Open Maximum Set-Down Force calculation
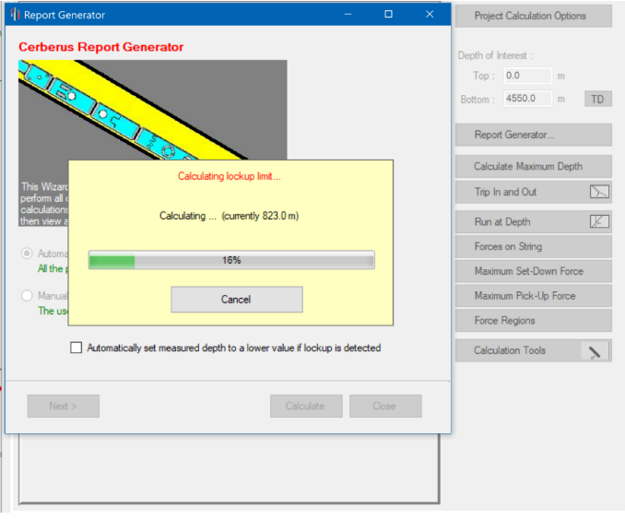Screen dimensions: 625x520 tap(534, 271)
